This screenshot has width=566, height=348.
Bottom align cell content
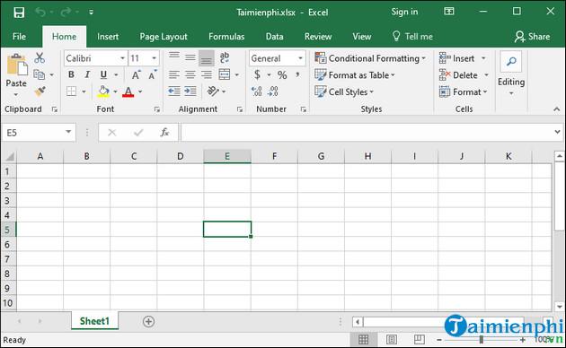tap(207, 58)
